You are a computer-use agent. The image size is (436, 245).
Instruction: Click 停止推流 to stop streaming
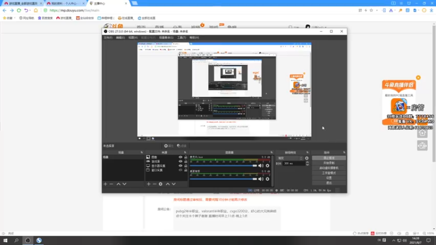tap(329, 158)
